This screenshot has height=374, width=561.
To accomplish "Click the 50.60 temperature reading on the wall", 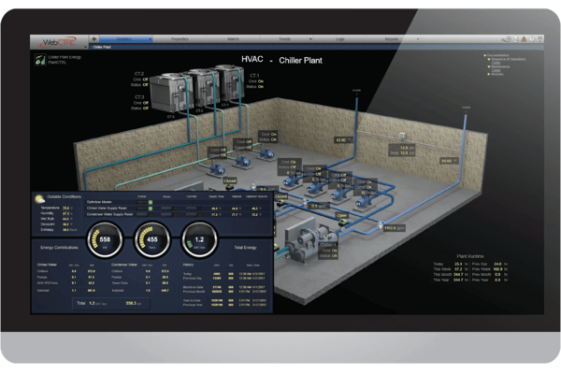I will point(450,161).
